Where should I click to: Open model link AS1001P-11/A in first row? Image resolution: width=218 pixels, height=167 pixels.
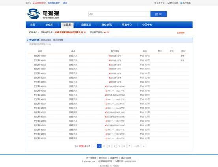tap(115, 56)
